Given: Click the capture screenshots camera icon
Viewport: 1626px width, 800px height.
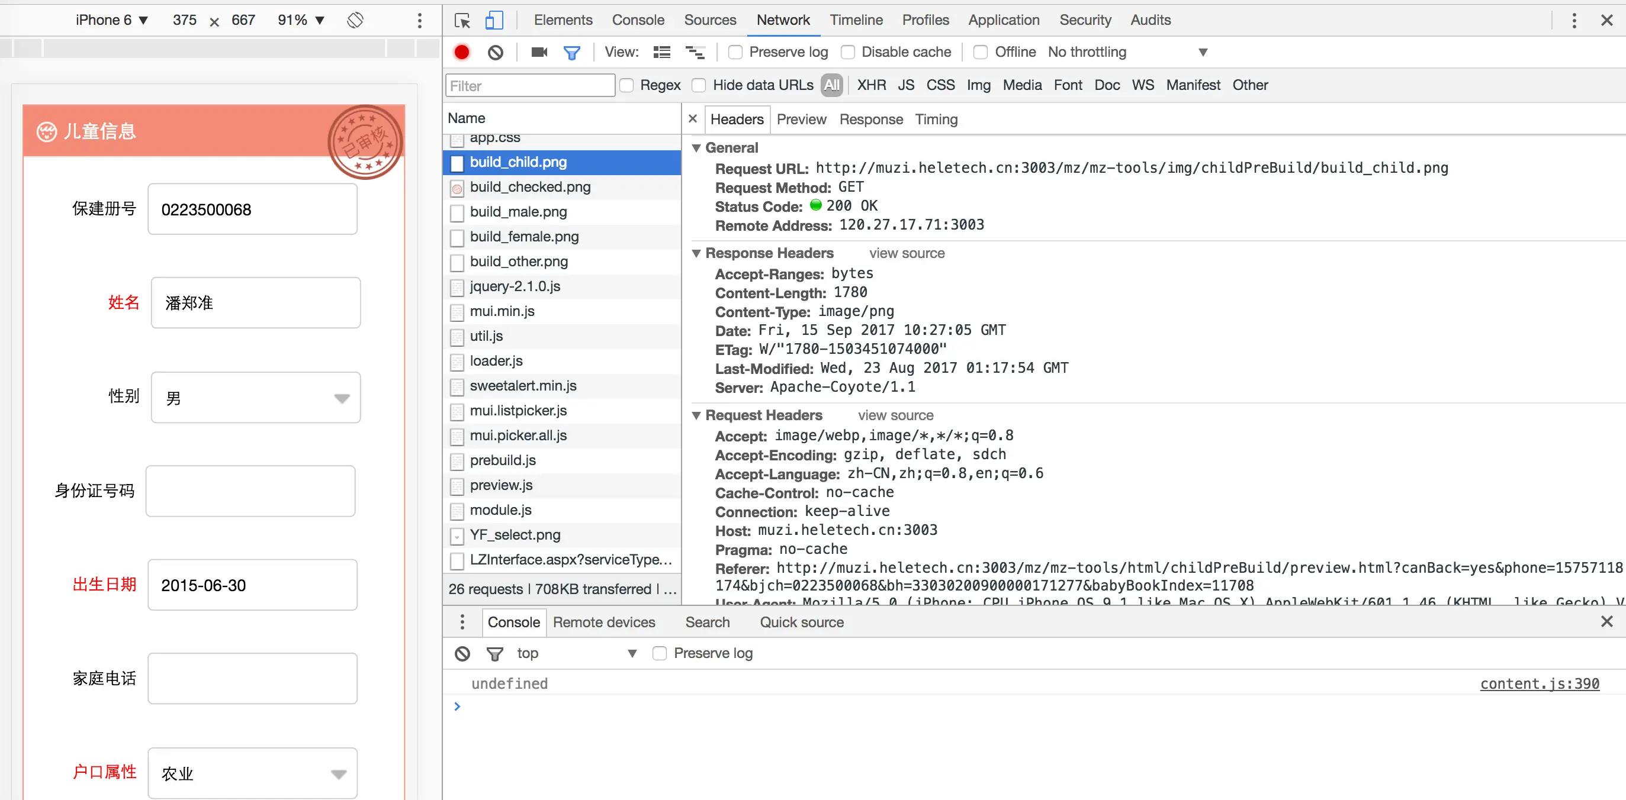Looking at the screenshot, I should point(539,52).
